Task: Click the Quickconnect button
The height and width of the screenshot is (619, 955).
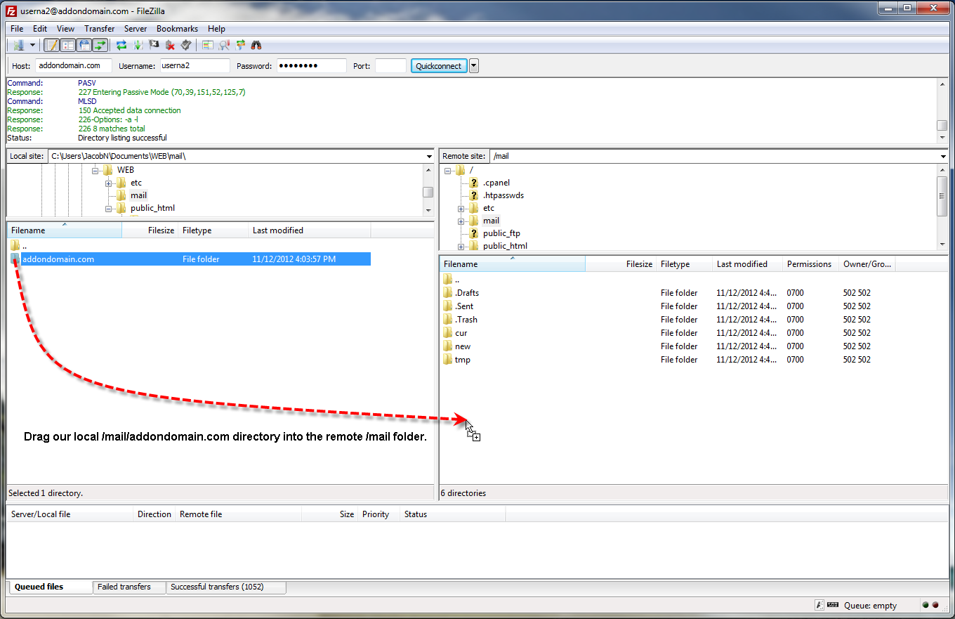Action: (439, 66)
